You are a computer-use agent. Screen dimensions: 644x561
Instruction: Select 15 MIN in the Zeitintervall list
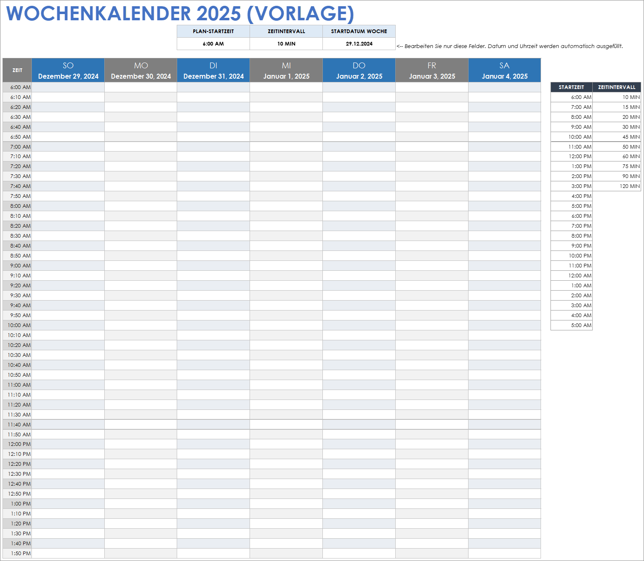(x=617, y=107)
